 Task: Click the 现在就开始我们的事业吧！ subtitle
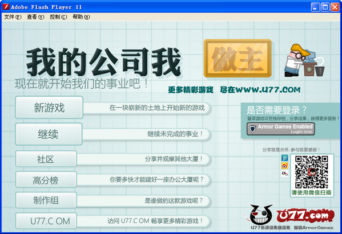pos(82,84)
